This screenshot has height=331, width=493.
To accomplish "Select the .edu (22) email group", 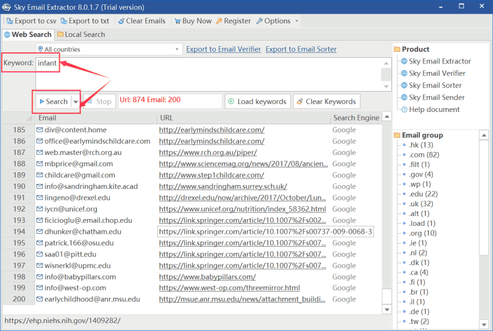I will (422, 194).
